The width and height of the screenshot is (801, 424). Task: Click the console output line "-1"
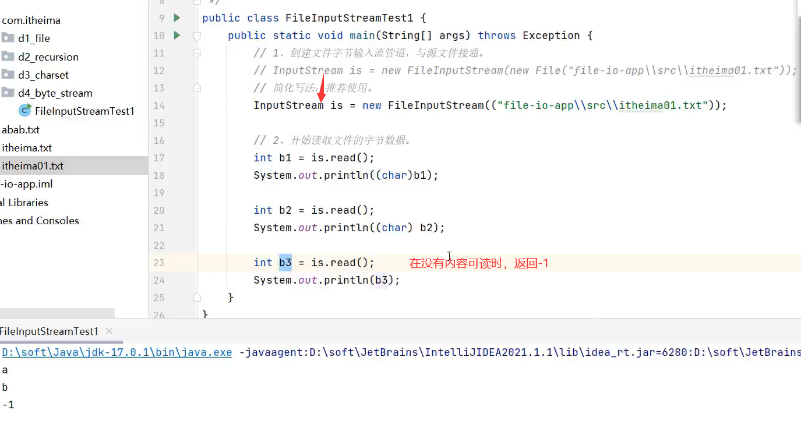point(8,405)
